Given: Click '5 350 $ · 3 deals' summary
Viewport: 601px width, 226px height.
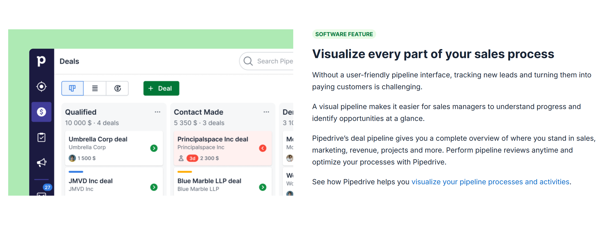Looking at the screenshot, I should click(x=199, y=123).
